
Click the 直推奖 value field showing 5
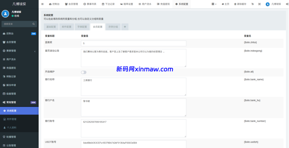(x=133, y=43)
